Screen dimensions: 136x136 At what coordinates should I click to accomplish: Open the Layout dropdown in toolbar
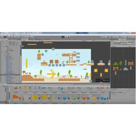point(131,37)
